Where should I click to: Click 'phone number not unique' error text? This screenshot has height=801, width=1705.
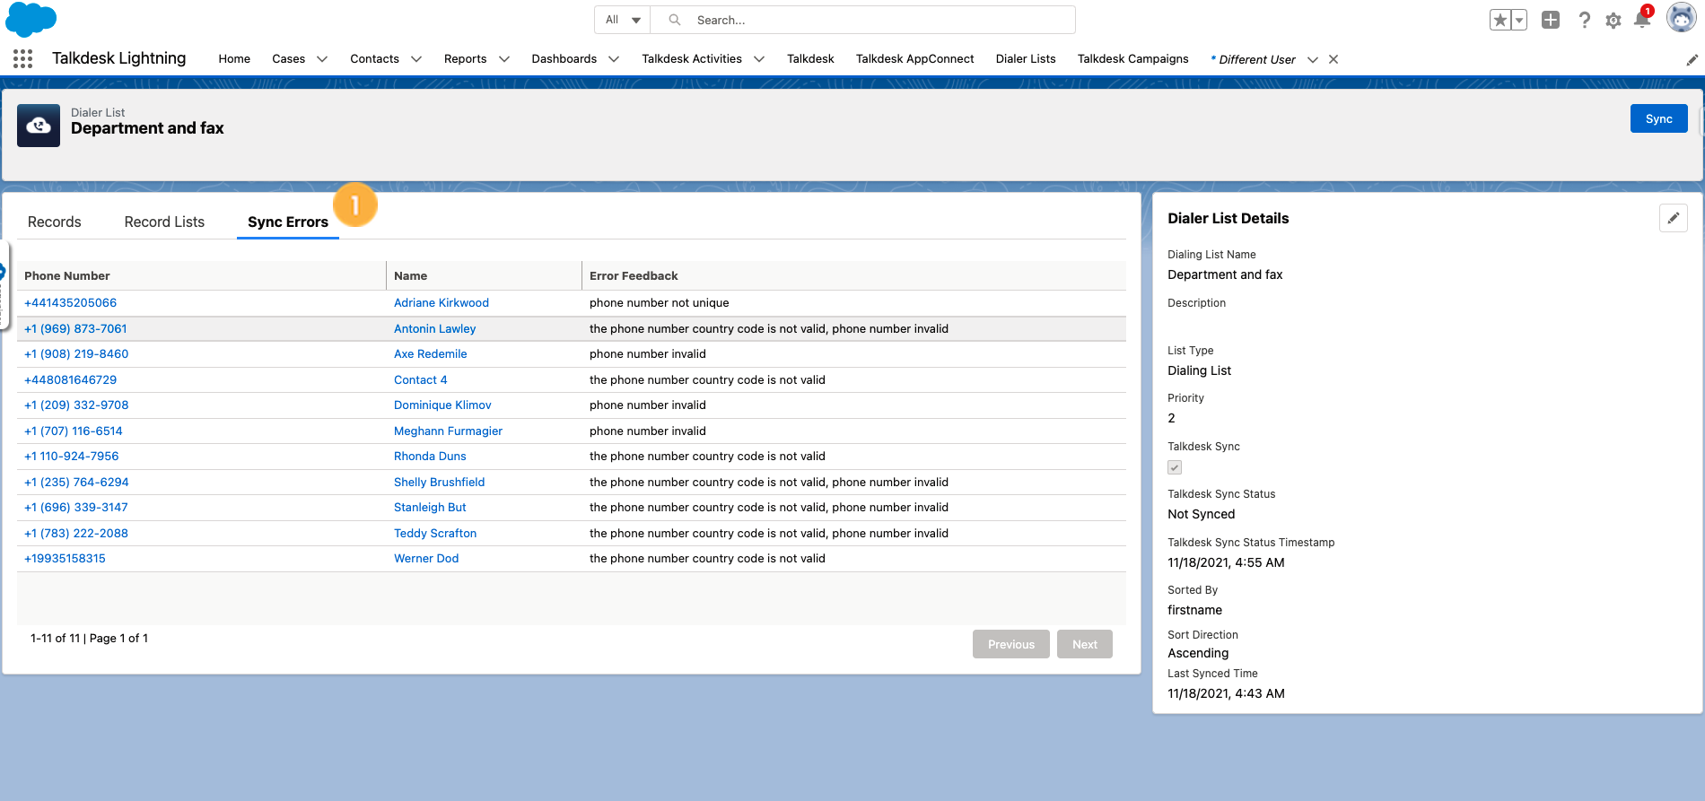click(659, 303)
